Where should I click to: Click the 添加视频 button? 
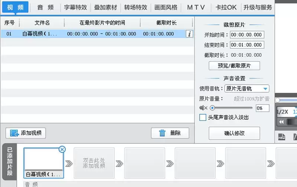[26, 133]
